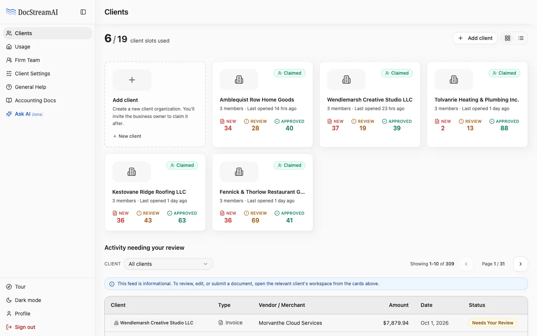Click the DocStreamAI logo
Viewport: 537px width, 336px height.
tap(32, 12)
